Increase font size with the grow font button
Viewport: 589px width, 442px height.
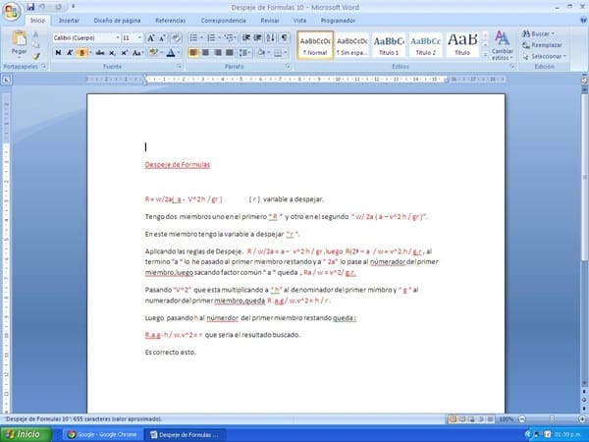[151, 38]
